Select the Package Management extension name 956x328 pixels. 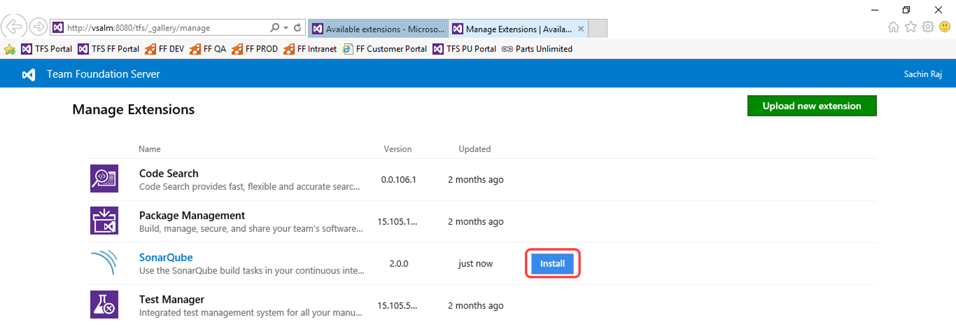(x=192, y=215)
